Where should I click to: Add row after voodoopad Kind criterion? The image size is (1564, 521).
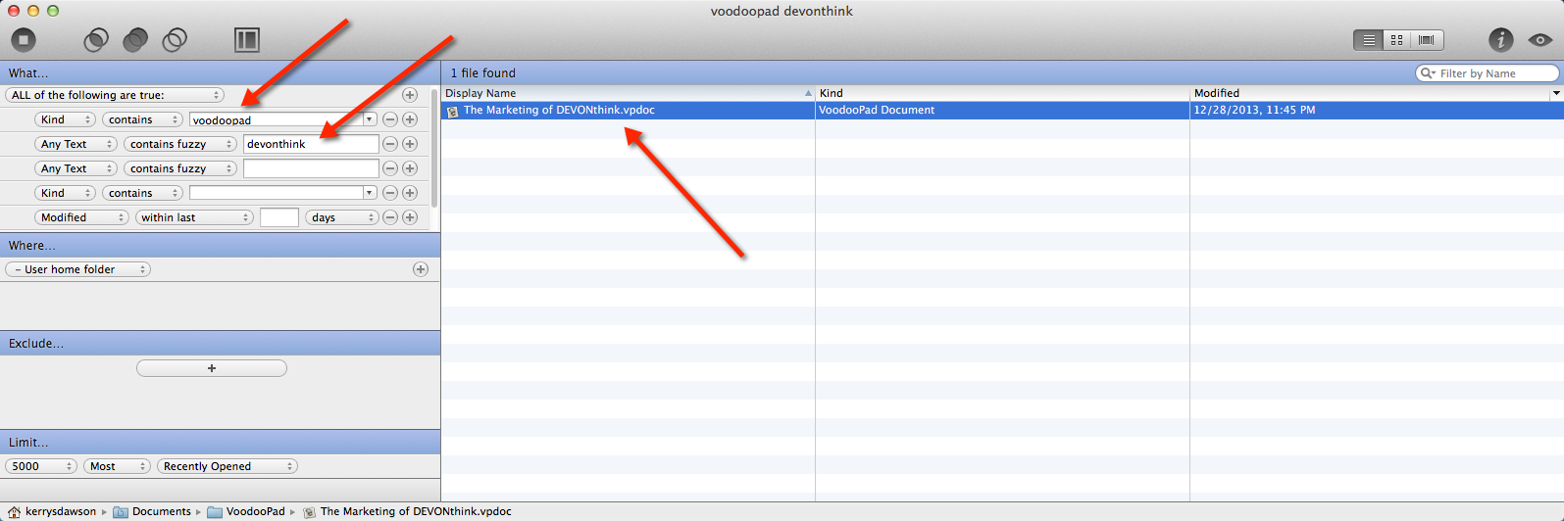tap(410, 119)
